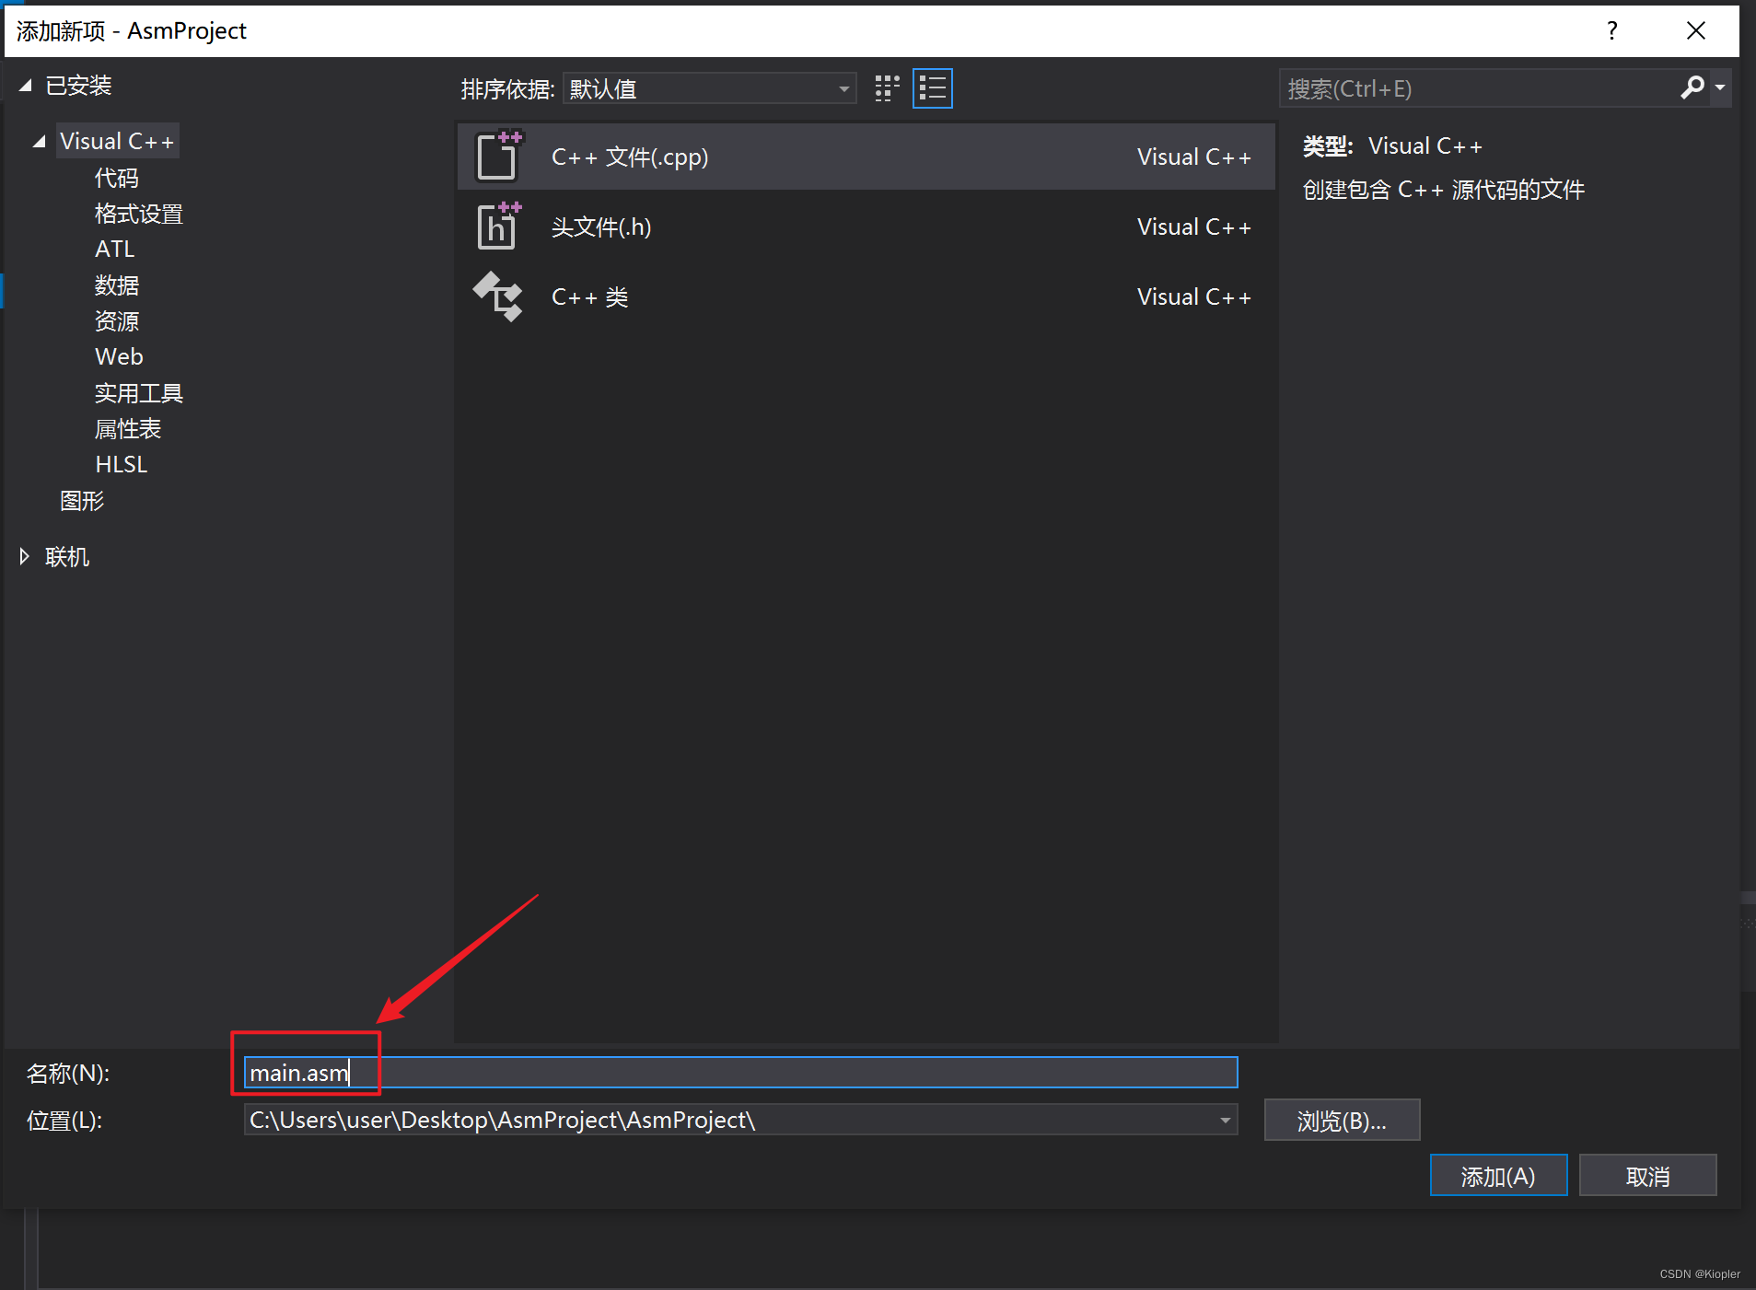Image resolution: width=1756 pixels, height=1290 pixels.
Task: Select the 实用工具 category
Action: pyautogui.click(x=139, y=393)
